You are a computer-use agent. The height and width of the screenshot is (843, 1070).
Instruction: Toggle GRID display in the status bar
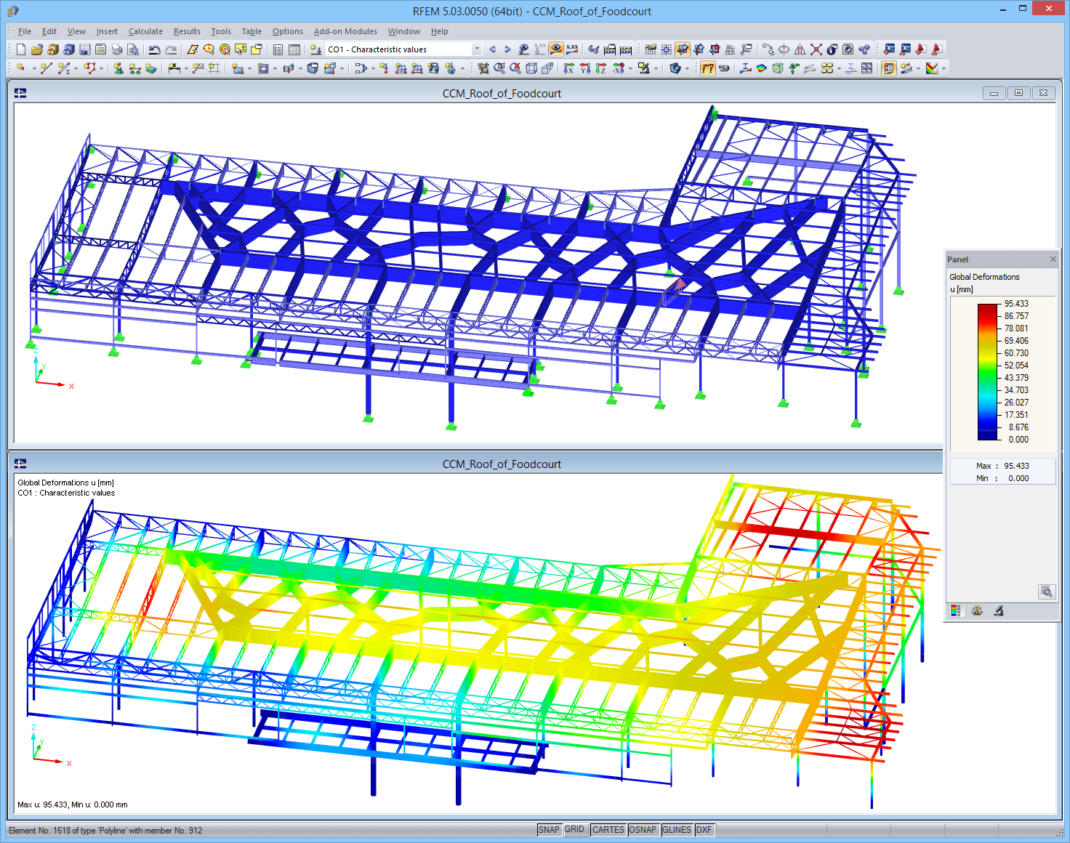(x=575, y=829)
